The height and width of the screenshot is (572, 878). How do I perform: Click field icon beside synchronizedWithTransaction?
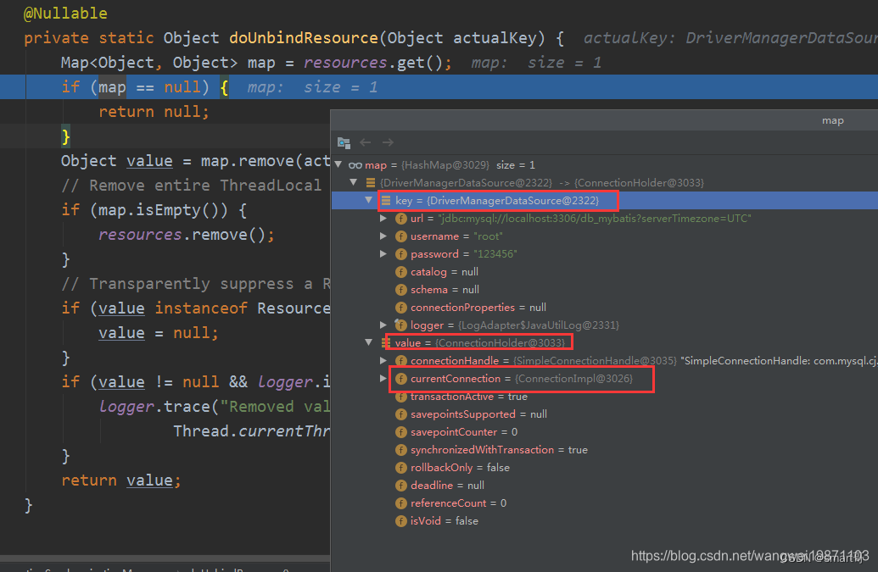(401, 450)
